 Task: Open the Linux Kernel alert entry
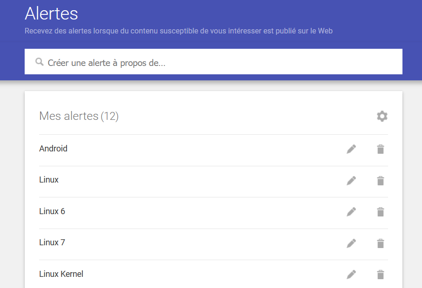click(x=61, y=274)
